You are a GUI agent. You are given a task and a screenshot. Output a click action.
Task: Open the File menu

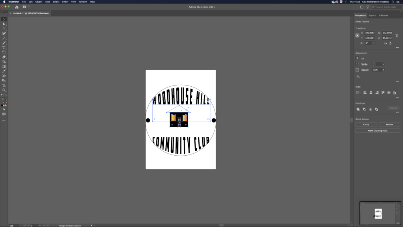click(24, 2)
